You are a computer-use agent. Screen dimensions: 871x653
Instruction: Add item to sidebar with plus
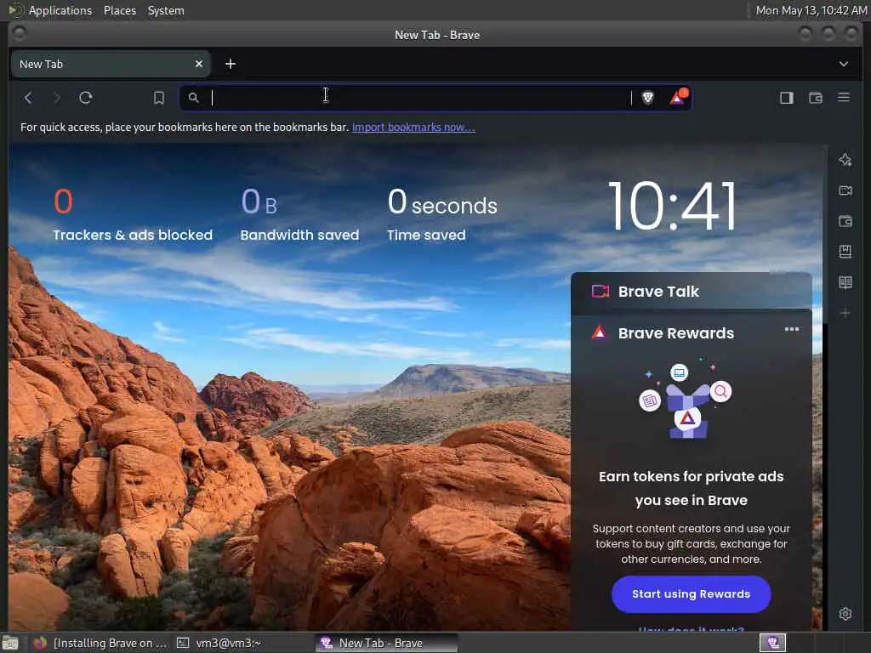click(x=845, y=313)
